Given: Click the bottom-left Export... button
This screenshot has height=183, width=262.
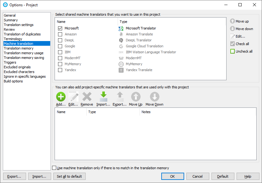Looking at the screenshot, I should point(14,176).
